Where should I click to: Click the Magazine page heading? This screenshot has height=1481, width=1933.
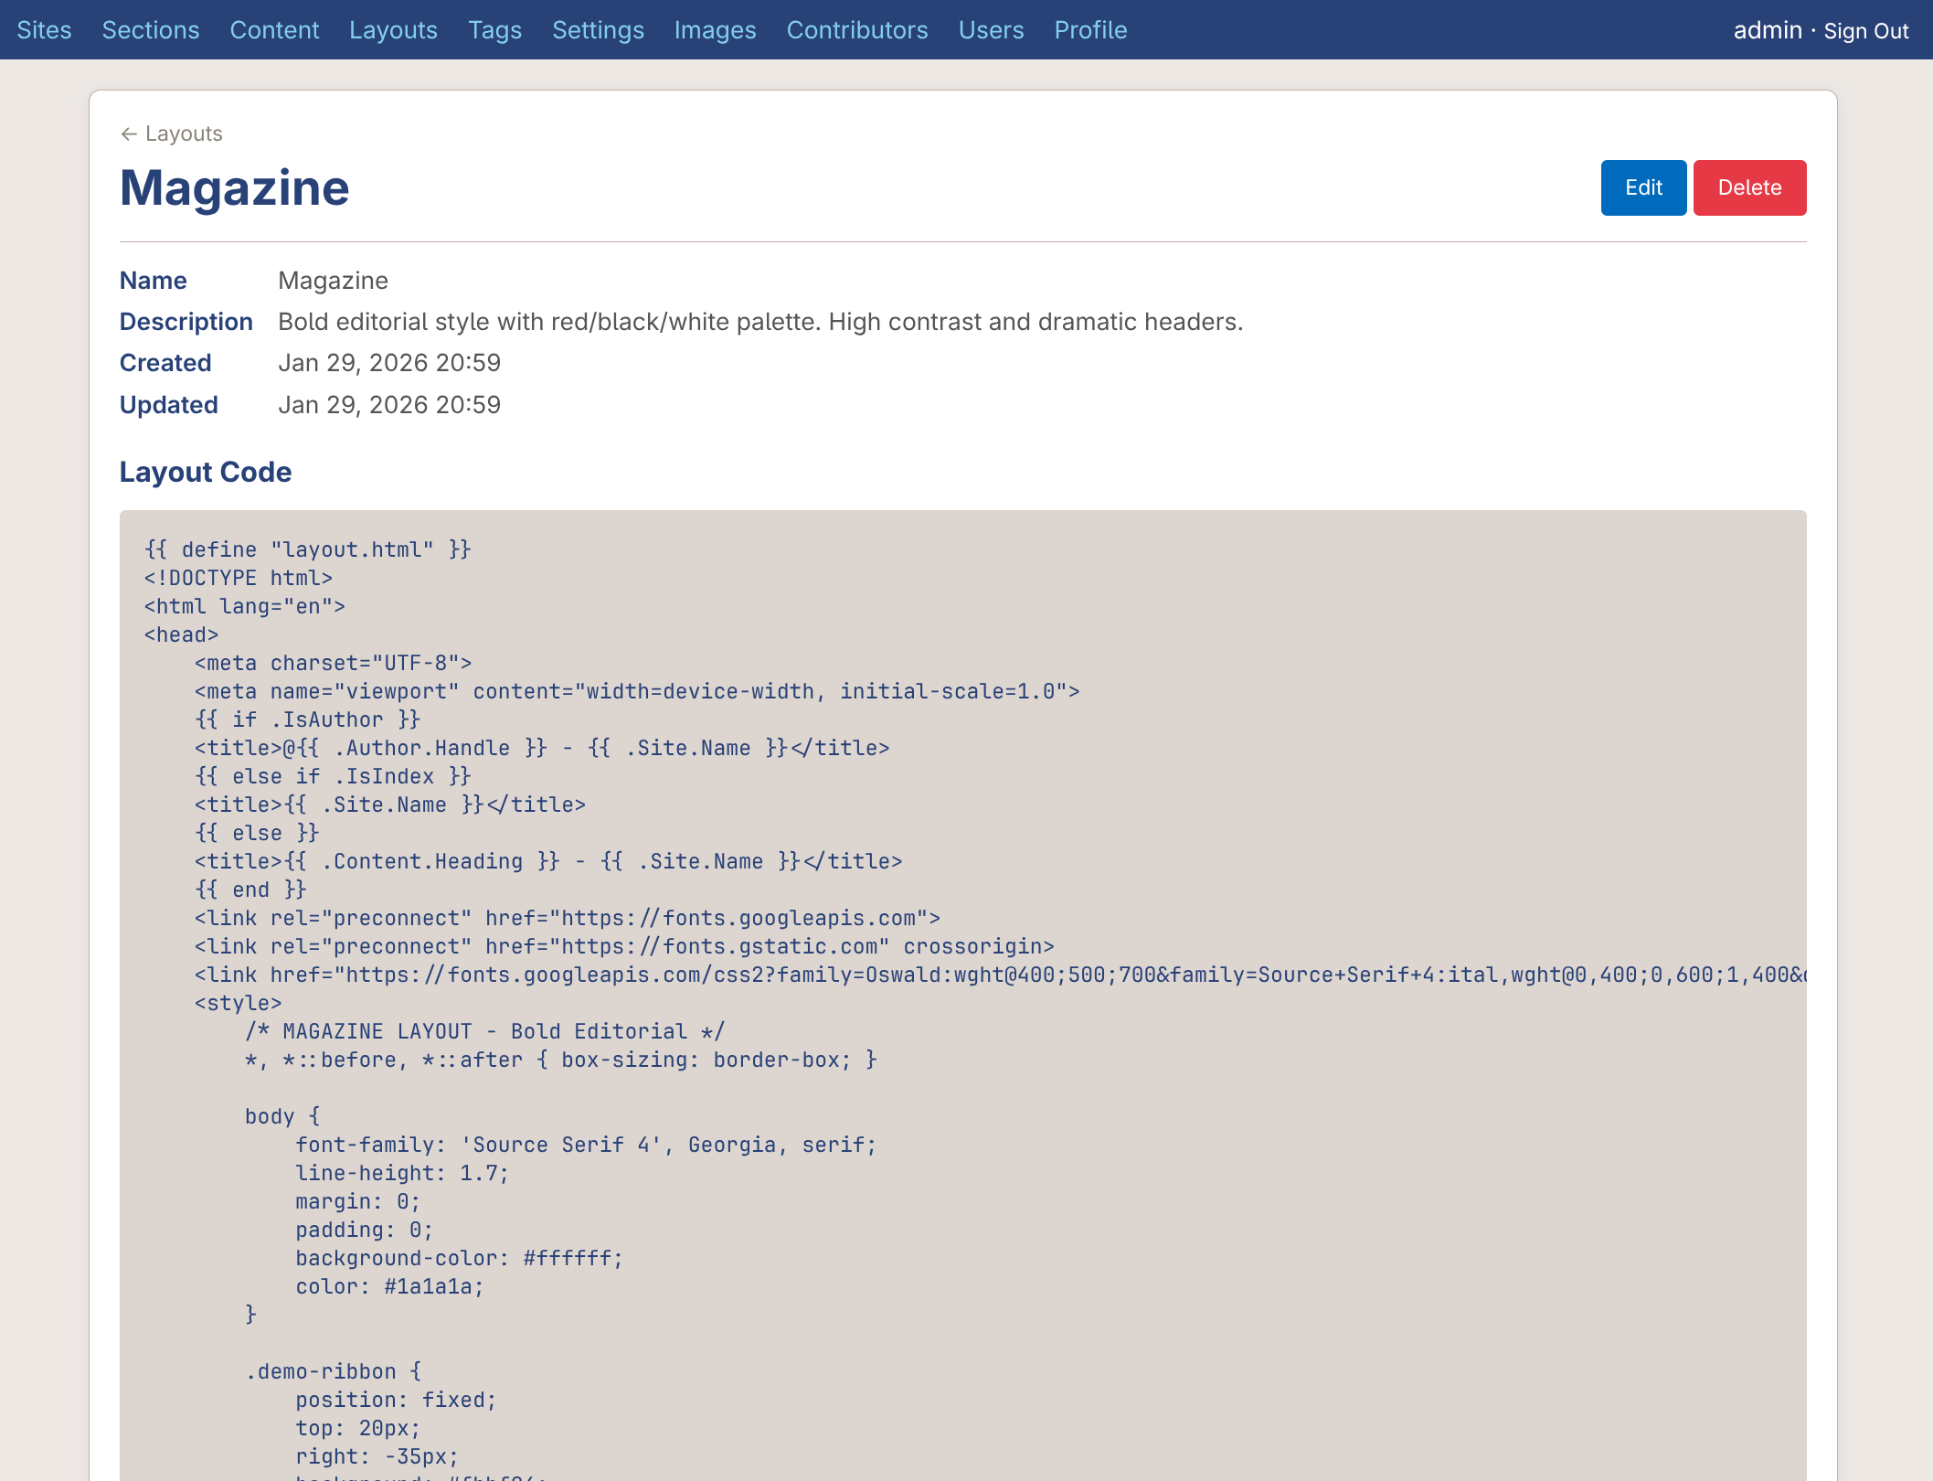(234, 188)
